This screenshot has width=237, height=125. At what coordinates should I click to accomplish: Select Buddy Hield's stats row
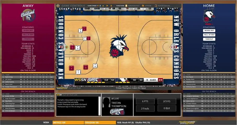coord(209,79)
